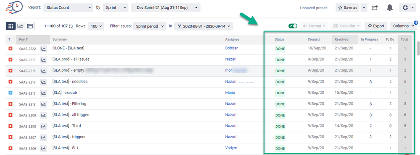Click In Progress column header
Screen dimensions: 420x155
370,39
